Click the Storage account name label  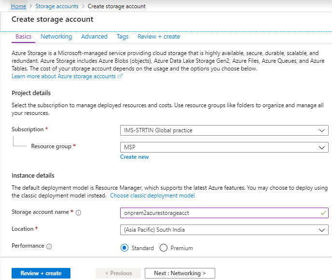click(x=40, y=212)
